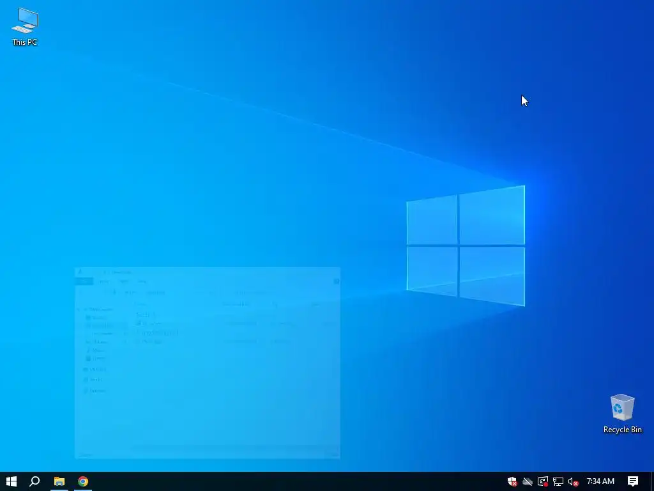
Task: Open Windows Security shield tray icon
Action: coord(512,481)
